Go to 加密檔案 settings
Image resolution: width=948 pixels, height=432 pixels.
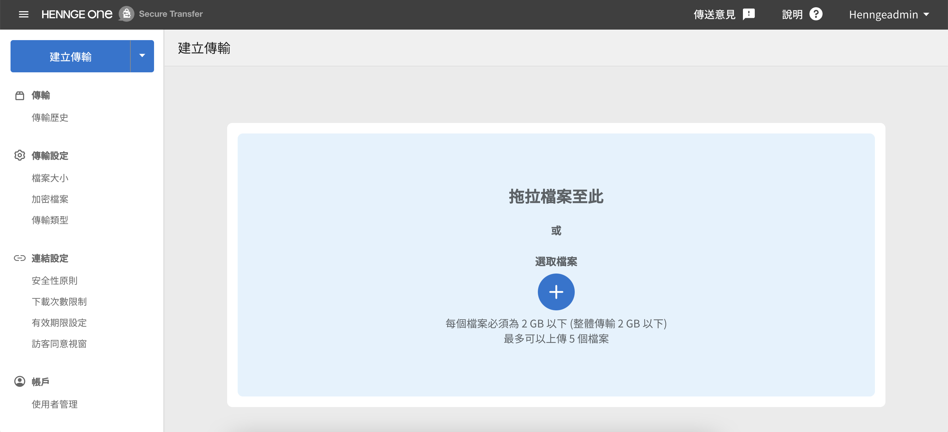coord(50,199)
